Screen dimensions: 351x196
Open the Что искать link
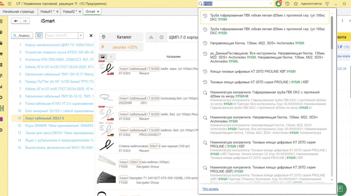210,189
